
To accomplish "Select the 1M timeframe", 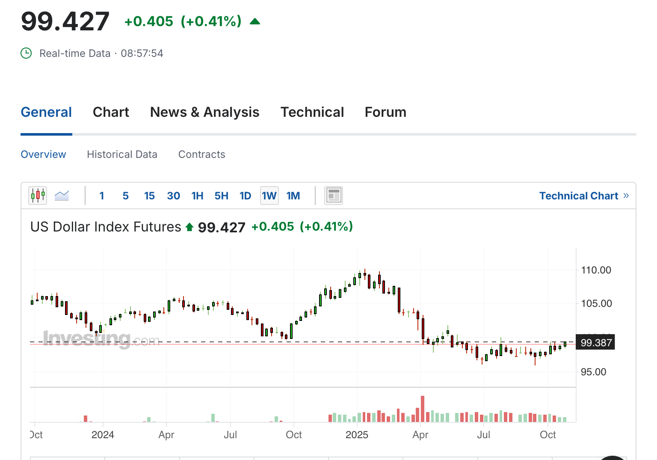I will [x=293, y=196].
